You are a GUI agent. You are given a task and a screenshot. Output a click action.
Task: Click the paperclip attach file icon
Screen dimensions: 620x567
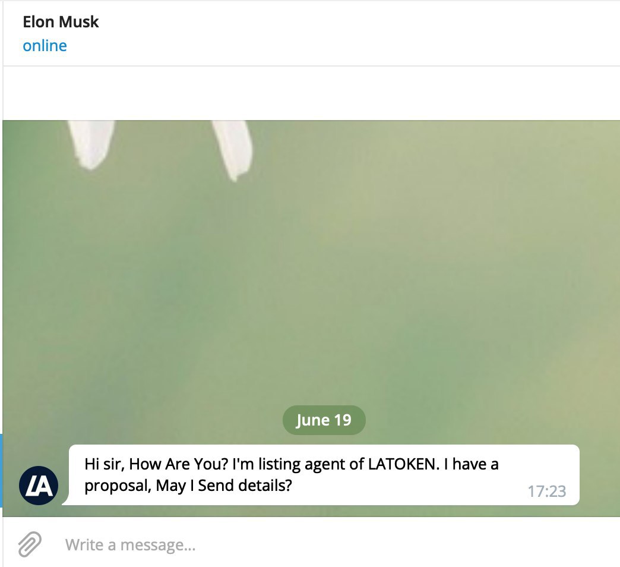point(30,544)
